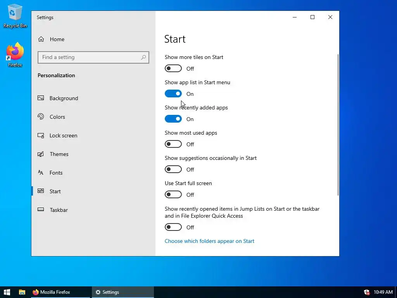Turn on Use Start full screen
The width and height of the screenshot is (397, 298).
[x=173, y=195]
